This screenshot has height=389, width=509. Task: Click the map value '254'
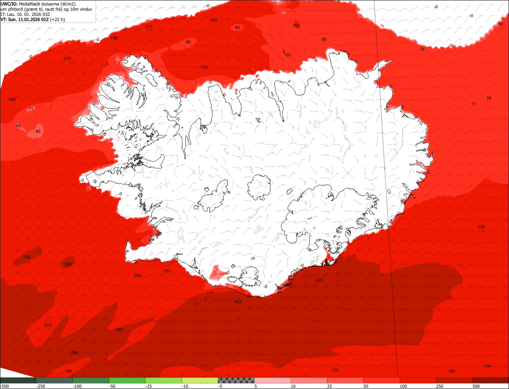[68, 264]
